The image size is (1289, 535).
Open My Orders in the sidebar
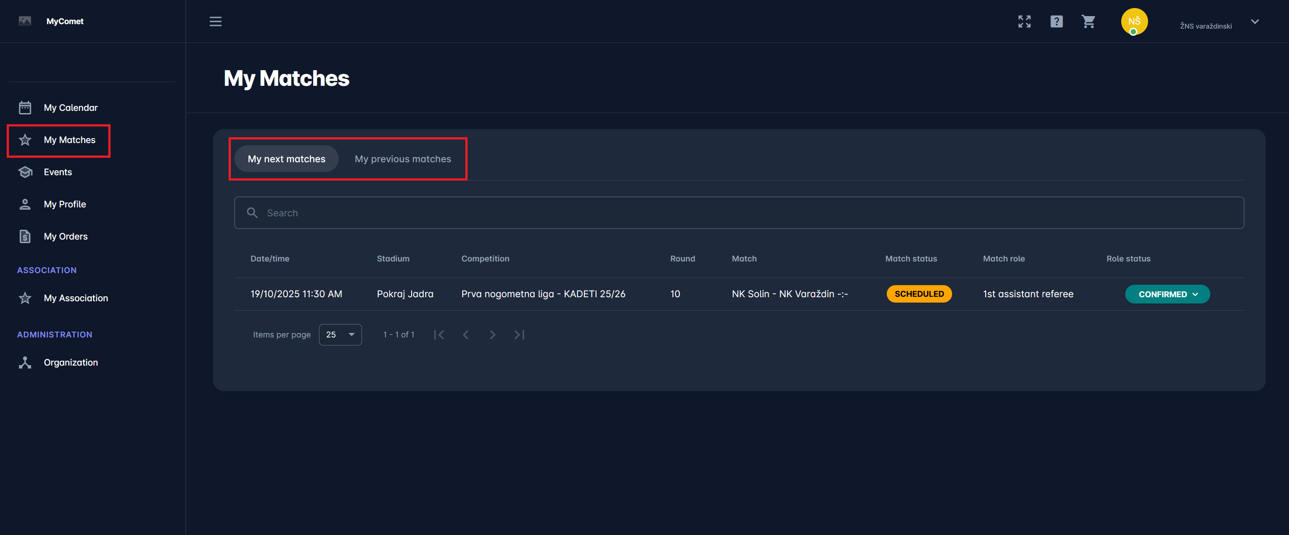[x=66, y=236]
